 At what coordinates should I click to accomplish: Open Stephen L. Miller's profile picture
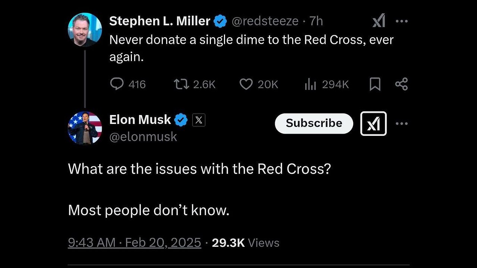pos(85,29)
